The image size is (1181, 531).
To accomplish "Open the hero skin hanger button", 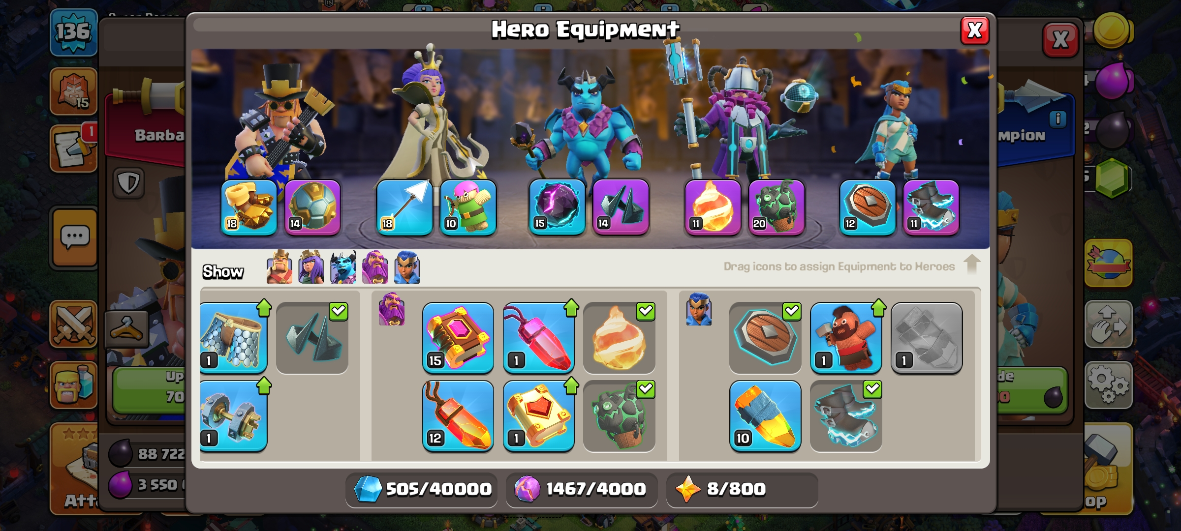I will pyautogui.click(x=126, y=328).
